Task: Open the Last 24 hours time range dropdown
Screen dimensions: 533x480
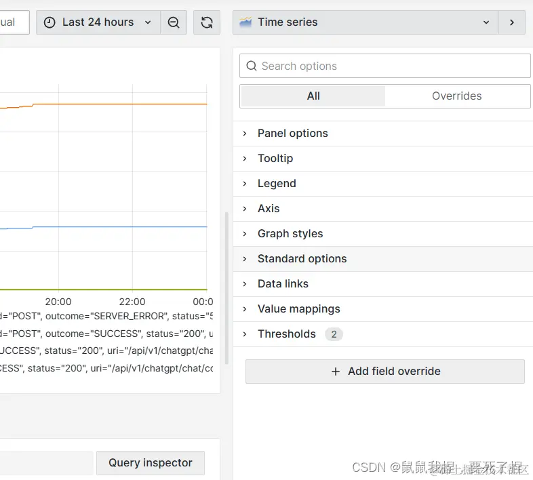Action: click(98, 22)
